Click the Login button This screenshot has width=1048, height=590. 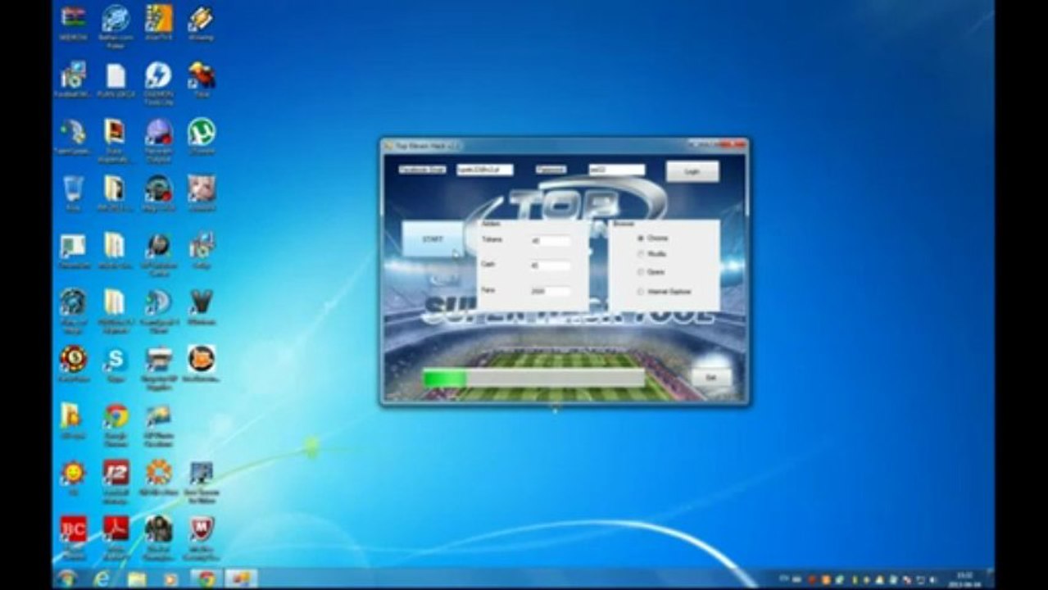[692, 171]
